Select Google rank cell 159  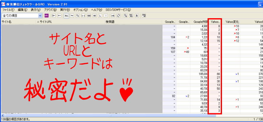point(173,48)
